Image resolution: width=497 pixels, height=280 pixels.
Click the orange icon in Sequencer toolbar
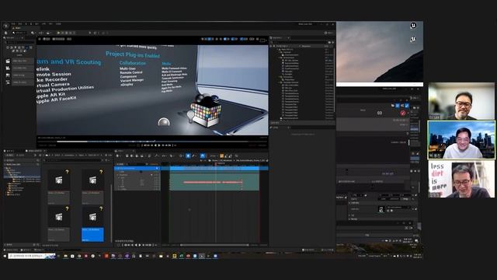[x=221, y=156]
